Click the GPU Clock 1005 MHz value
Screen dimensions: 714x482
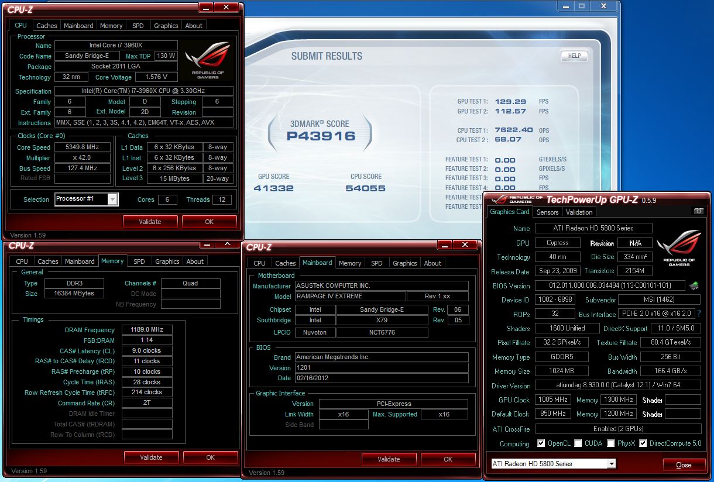click(x=554, y=400)
